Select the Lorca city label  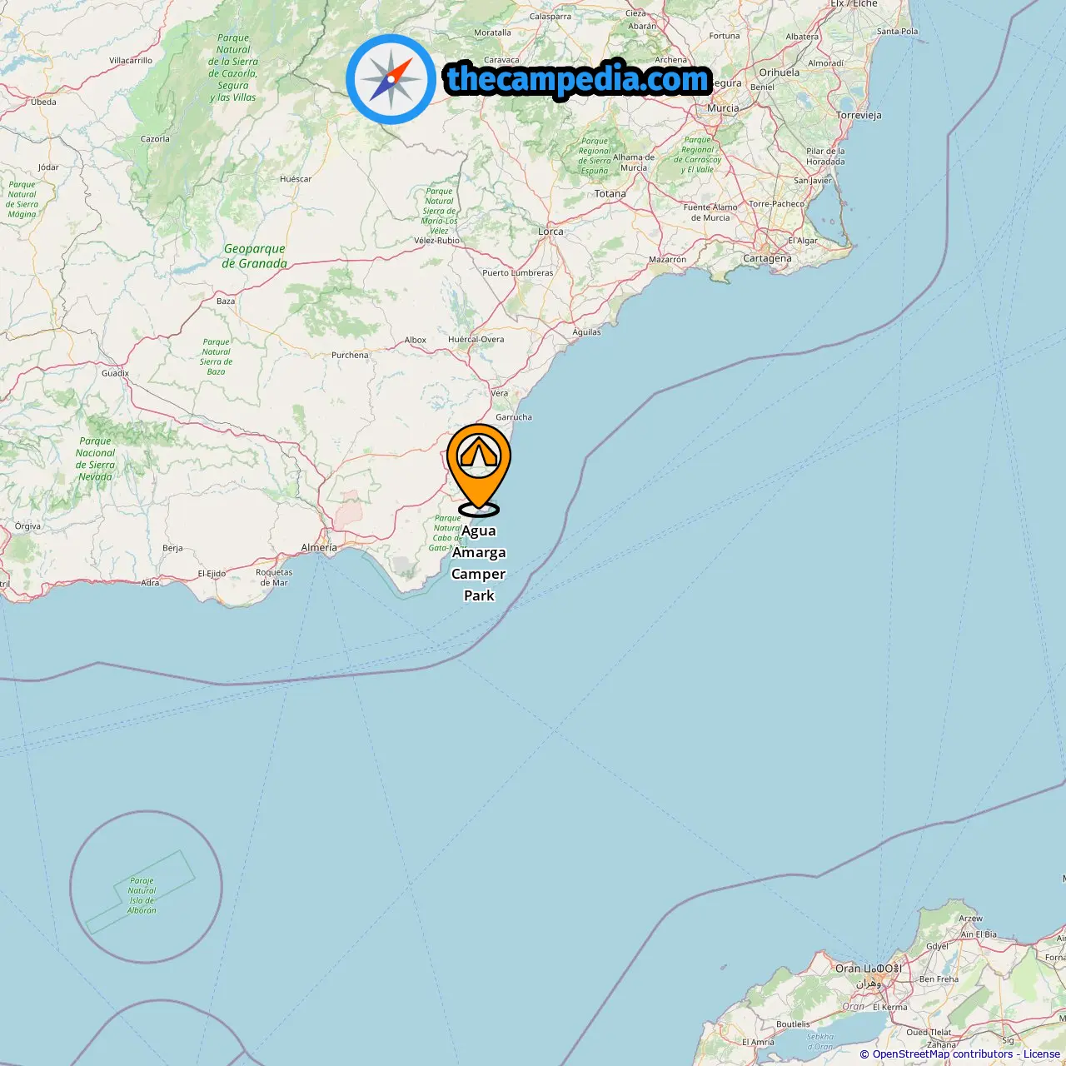click(550, 232)
